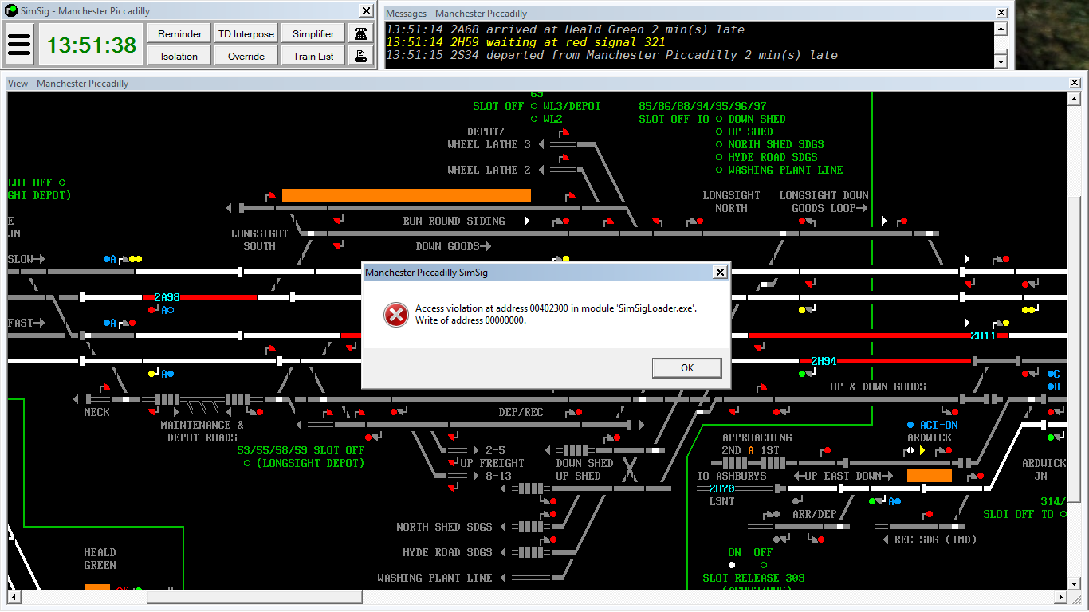Toggle the WL3/DEPOT slot indicator
The height and width of the screenshot is (612, 1089).
coord(534,106)
